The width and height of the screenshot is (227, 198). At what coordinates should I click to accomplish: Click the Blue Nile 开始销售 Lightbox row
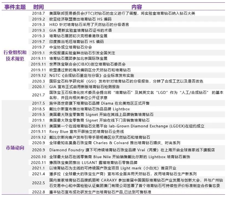[120, 157]
